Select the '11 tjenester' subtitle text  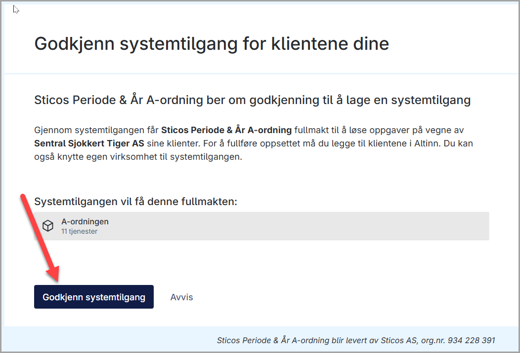click(x=79, y=231)
